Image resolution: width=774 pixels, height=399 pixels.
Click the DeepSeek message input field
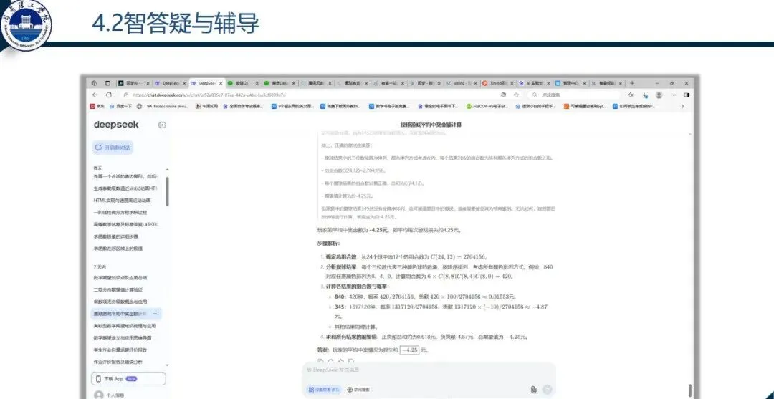[x=427, y=370]
